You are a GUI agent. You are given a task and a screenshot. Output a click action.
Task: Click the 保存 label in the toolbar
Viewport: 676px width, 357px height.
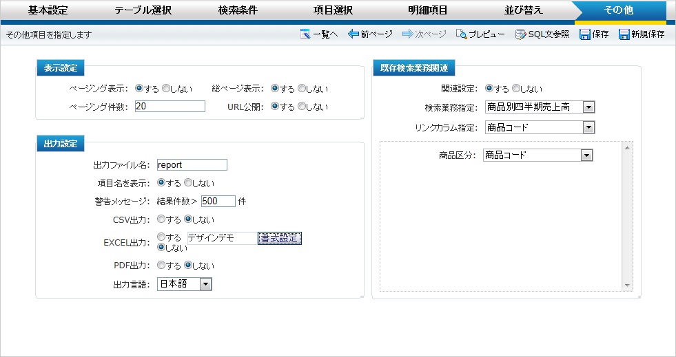pyautogui.click(x=600, y=34)
